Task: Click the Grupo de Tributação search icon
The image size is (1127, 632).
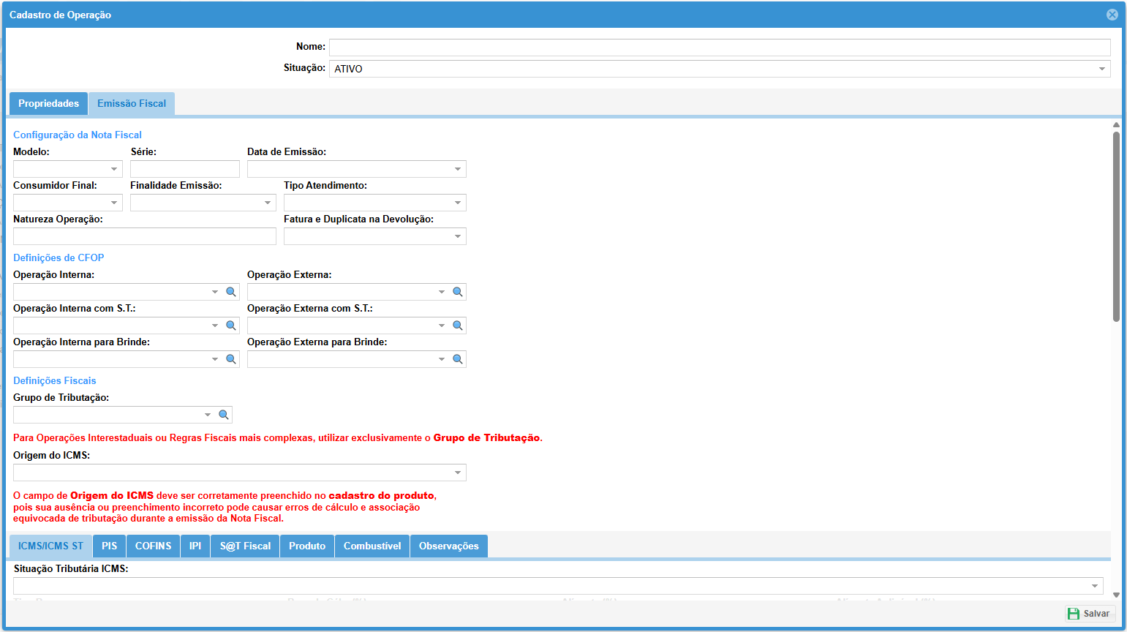Action: [x=224, y=415]
